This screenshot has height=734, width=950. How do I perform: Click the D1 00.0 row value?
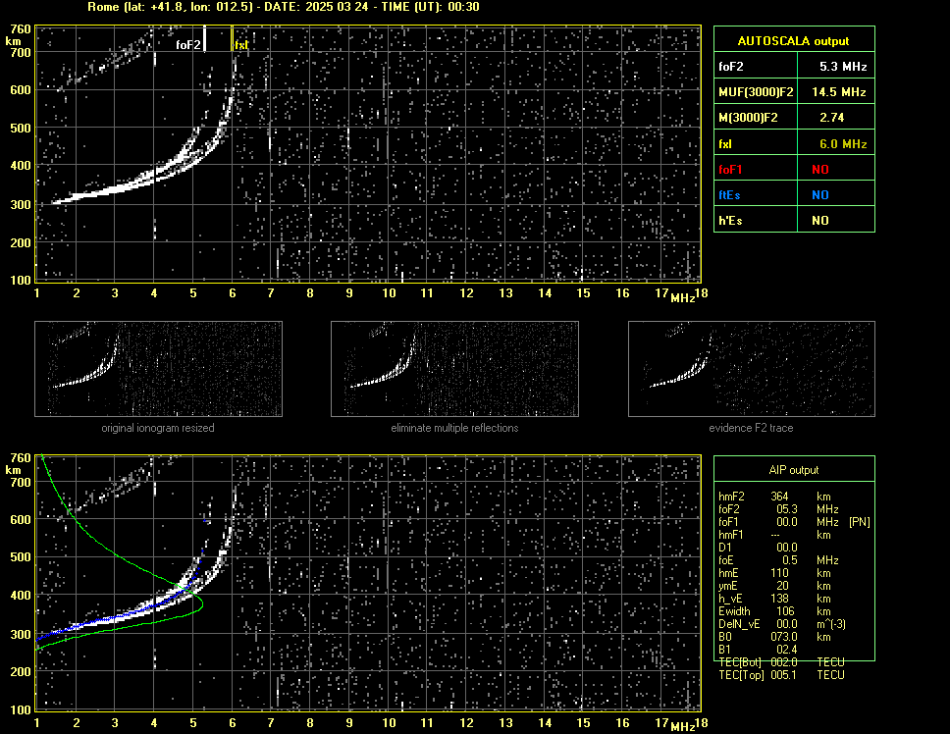[787, 548]
